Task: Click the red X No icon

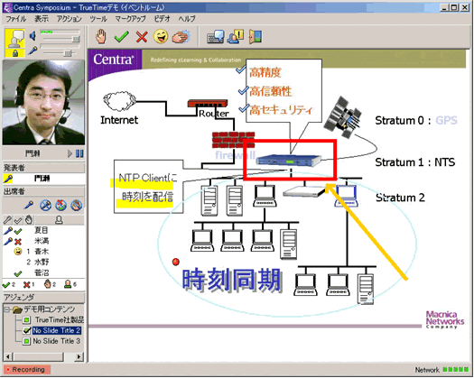Action: click(142, 37)
